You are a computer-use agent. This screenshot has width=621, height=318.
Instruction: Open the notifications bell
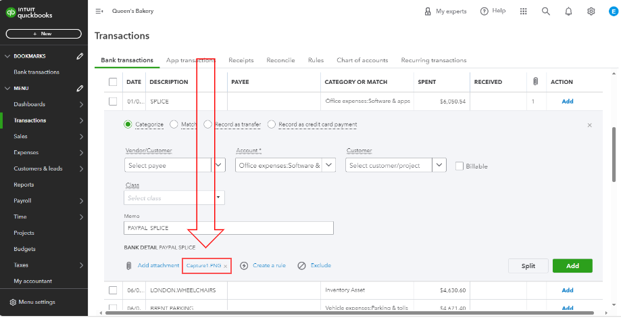pyautogui.click(x=568, y=12)
